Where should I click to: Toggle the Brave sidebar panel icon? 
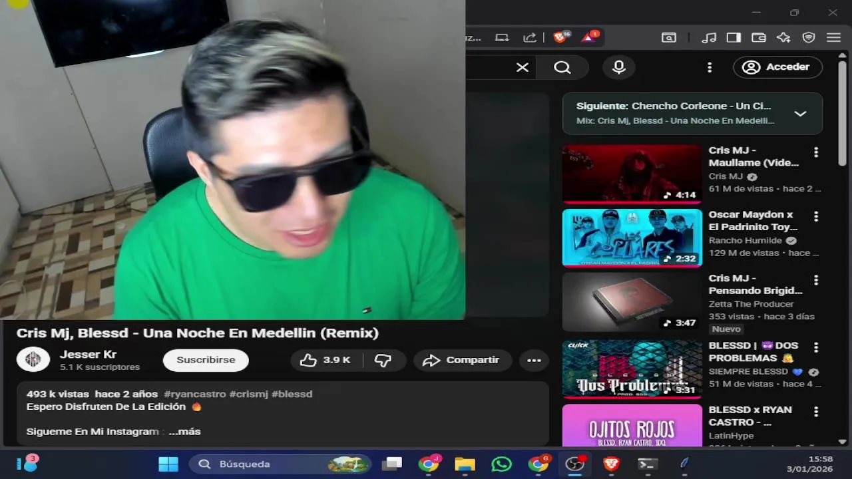pos(734,38)
